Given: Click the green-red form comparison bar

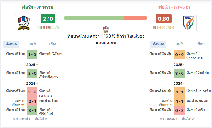Looking at the screenshot, I should (106, 18).
